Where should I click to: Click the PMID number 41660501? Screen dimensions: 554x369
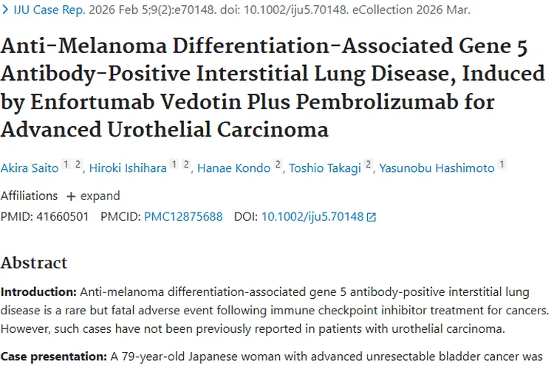pos(62,217)
